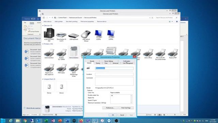
Task: Click Add a printer in toolbar
Action: (x=59, y=22)
